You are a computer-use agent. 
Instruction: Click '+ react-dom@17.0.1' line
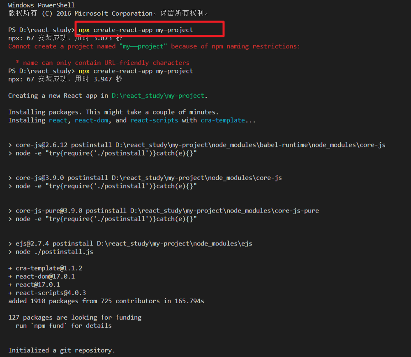pos(42,277)
